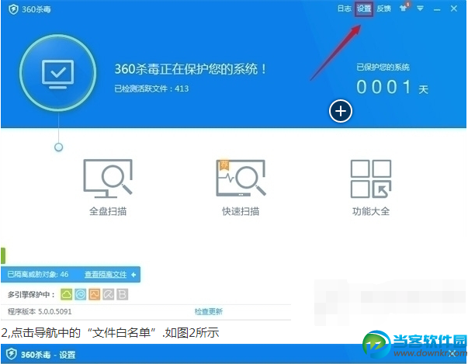Toggle the gray B engine icon
The width and height of the screenshot is (468, 364).
(123, 294)
